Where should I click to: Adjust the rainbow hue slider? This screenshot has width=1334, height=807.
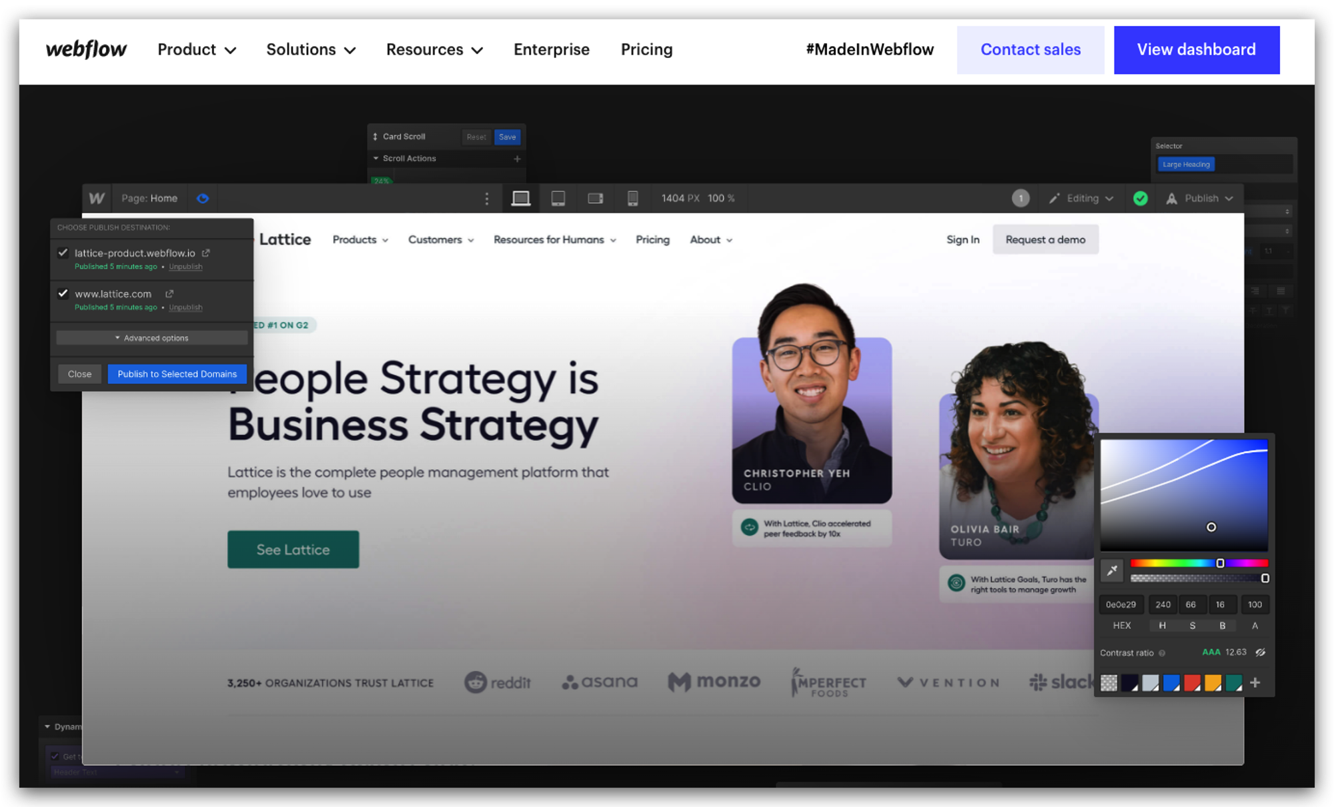(x=1199, y=564)
